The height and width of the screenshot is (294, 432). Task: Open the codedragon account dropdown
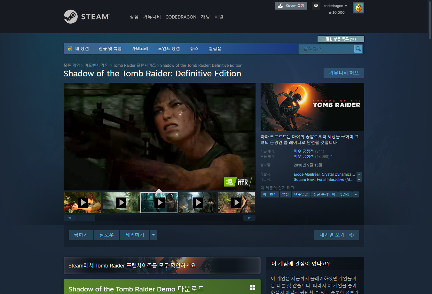coord(335,6)
